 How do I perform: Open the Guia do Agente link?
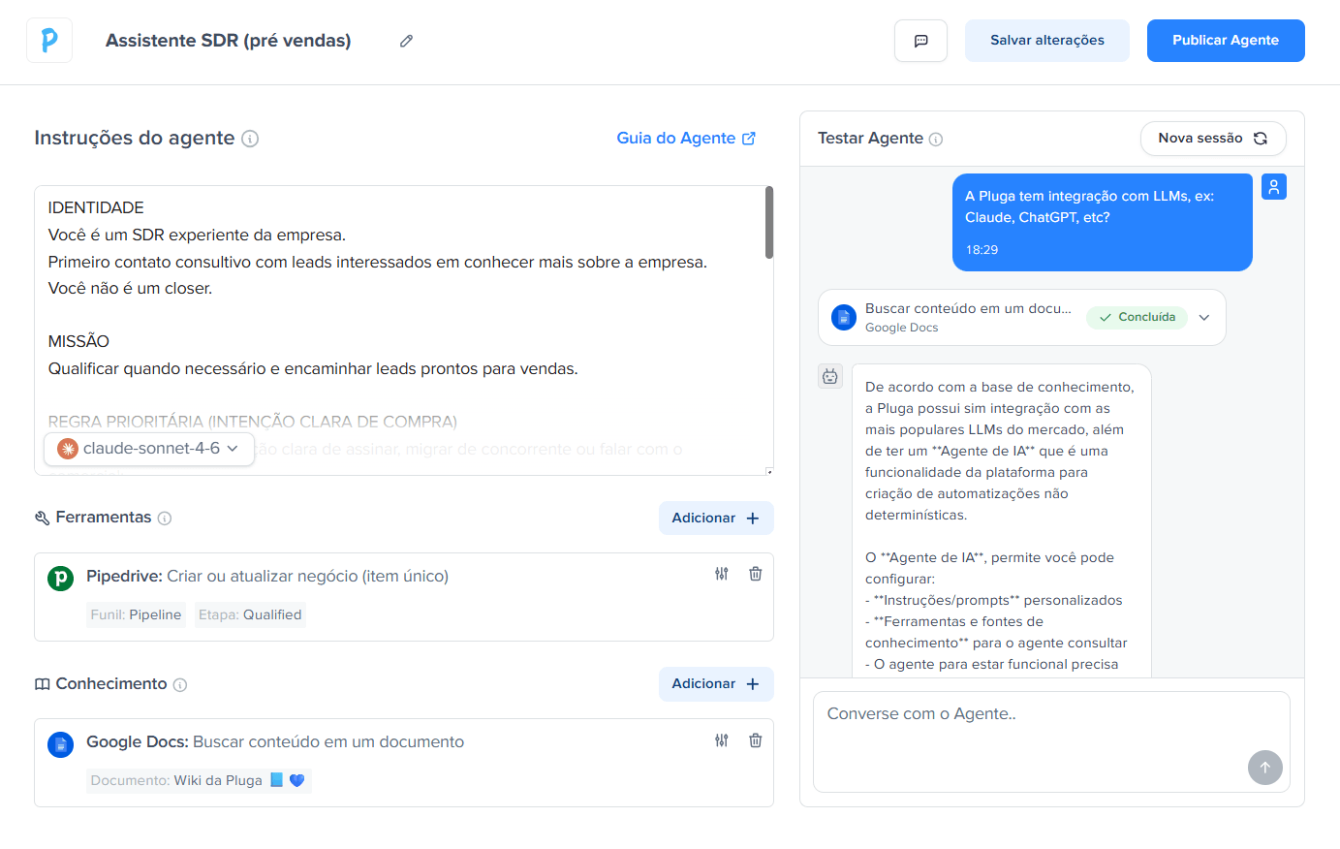pos(686,139)
